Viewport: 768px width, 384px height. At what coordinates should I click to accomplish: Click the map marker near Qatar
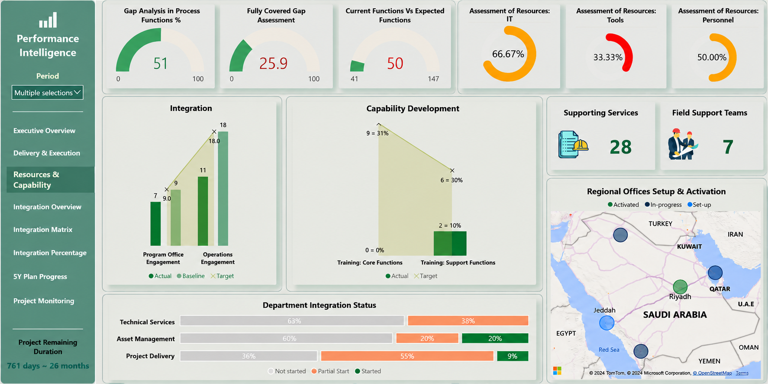point(715,273)
